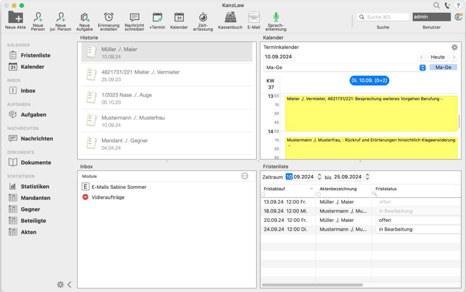The width and height of the screenshot is (466, 292).
Task: Open Kalender from the toolbar
Action: click(179, 20)
